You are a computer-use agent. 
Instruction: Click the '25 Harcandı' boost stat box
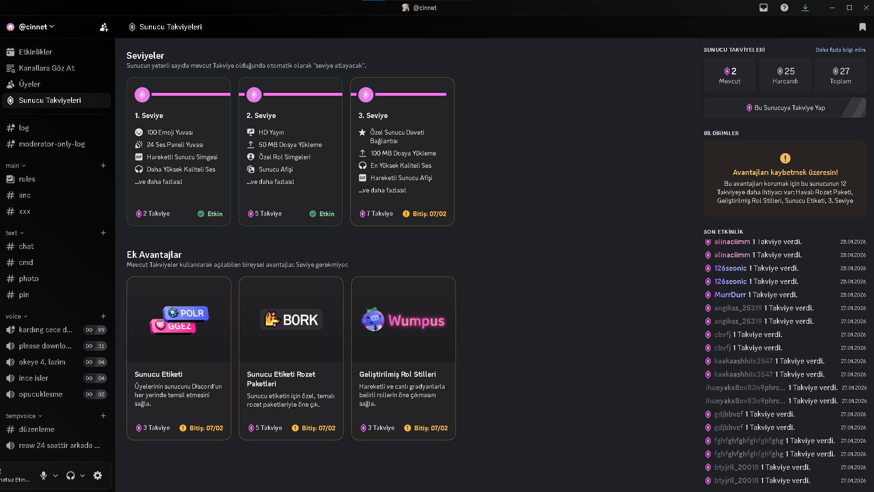[785, 76]
